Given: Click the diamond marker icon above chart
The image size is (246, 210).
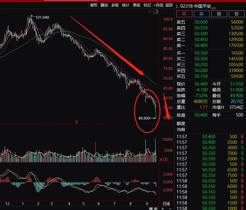Looking at the screenshot, I should (x=150, y=12).
